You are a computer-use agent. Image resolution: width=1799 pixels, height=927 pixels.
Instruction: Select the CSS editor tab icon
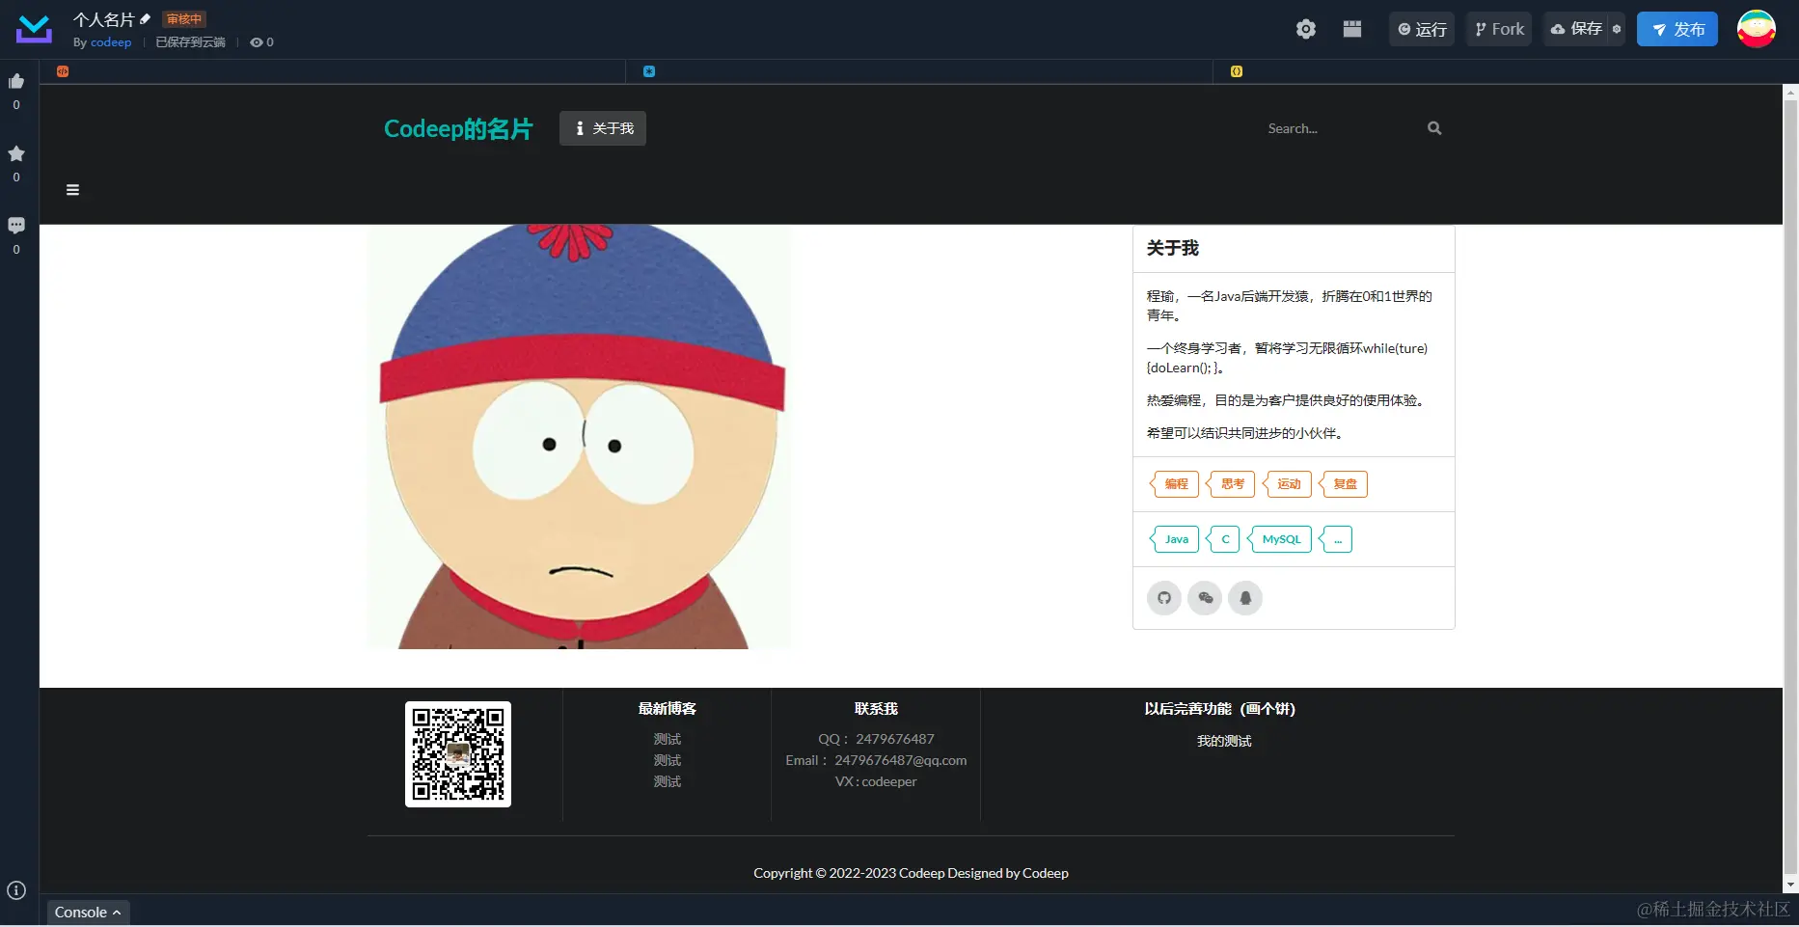[x=649, y=71]
